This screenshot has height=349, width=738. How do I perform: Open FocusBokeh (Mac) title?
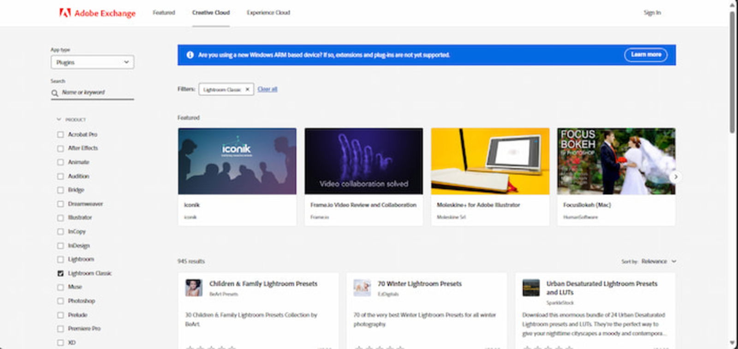tap(587, 205)
